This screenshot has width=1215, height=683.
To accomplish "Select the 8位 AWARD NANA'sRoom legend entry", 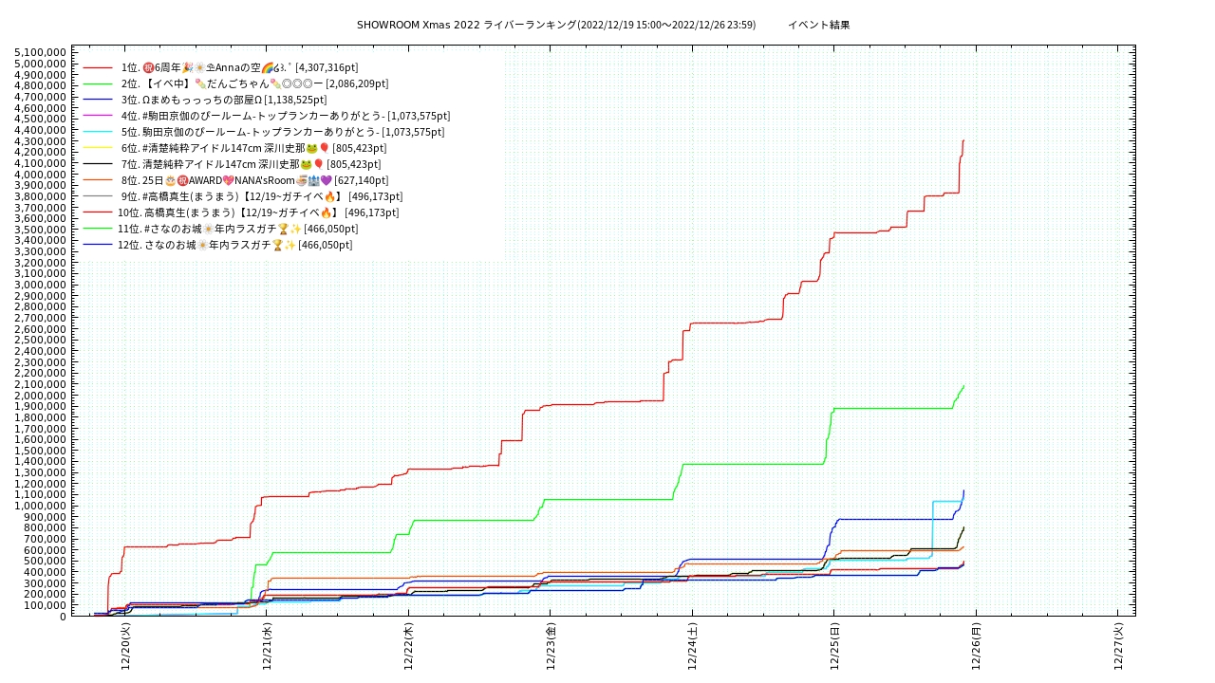I will pos(255,181).
